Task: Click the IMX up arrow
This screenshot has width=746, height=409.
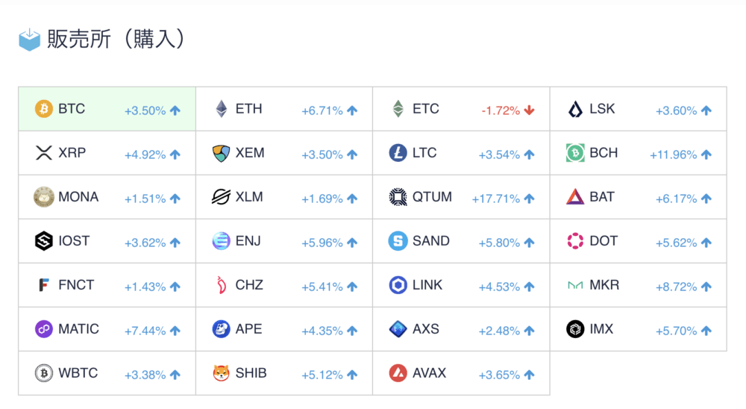Action: 706,331
